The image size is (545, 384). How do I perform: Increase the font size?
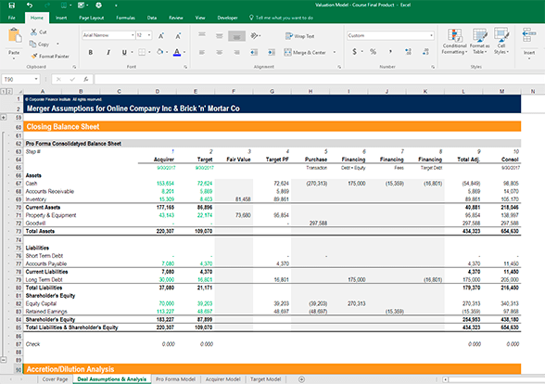pyautogui.click(x=161, y=36)
